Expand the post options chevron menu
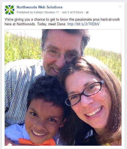 coord(120,7)
